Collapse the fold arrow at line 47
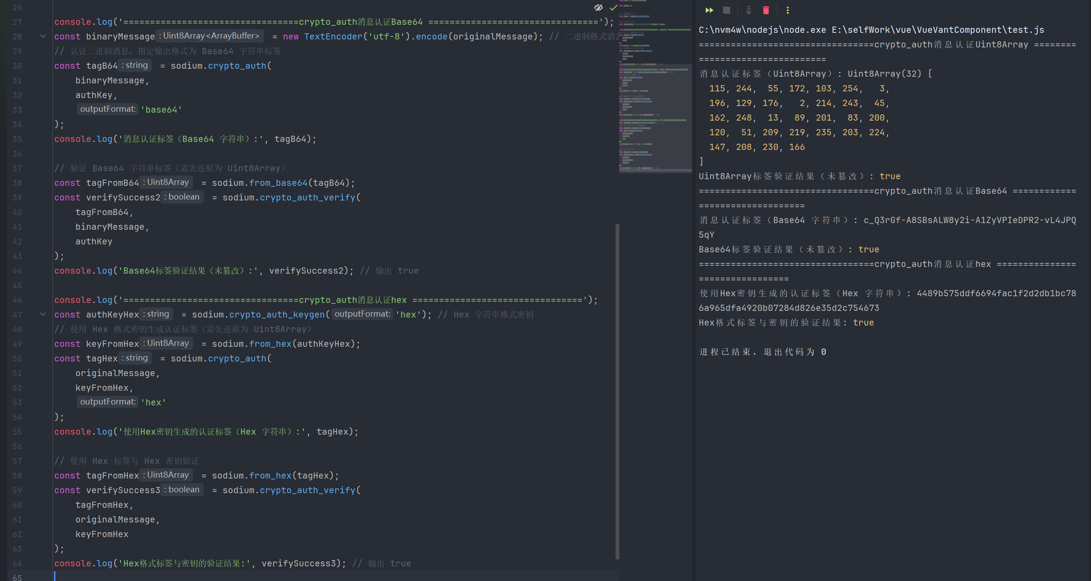The image size is (1091, 581). click(43, 314)
